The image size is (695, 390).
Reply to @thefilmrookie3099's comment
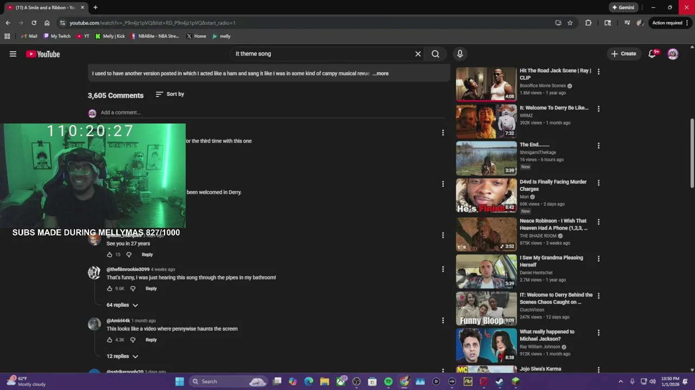151,289
